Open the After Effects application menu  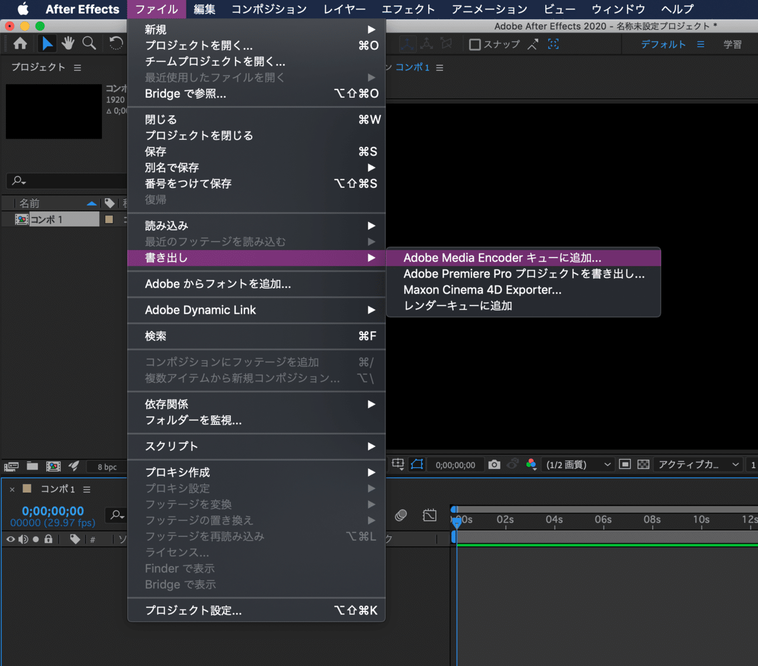pos(82,9)
